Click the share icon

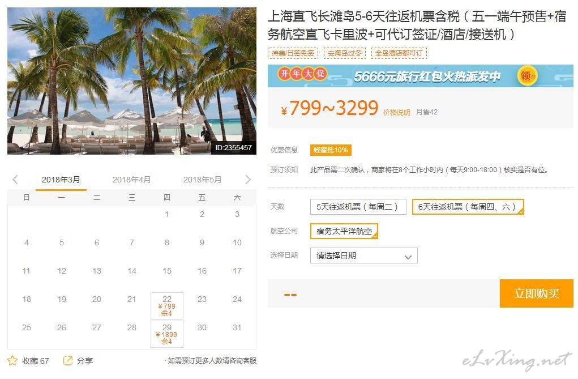click(x=68, y=360)
